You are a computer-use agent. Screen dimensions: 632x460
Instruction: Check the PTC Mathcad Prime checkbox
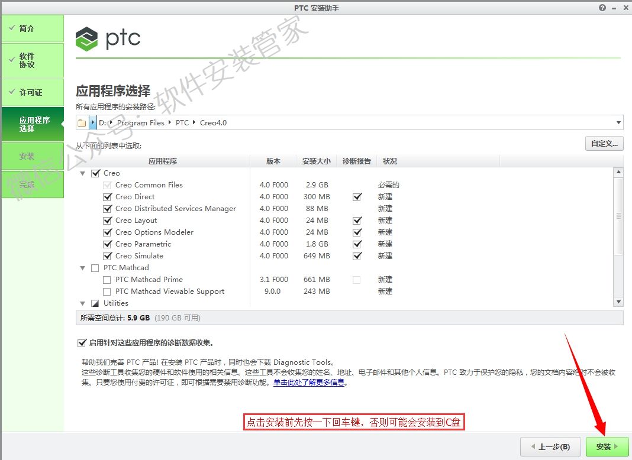pyautogui.click(x=107, y=279)
